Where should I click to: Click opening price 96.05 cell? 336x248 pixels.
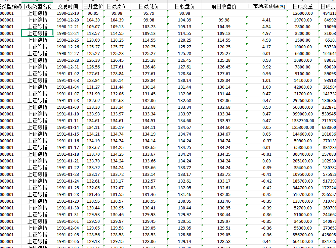tap(93, 13)
